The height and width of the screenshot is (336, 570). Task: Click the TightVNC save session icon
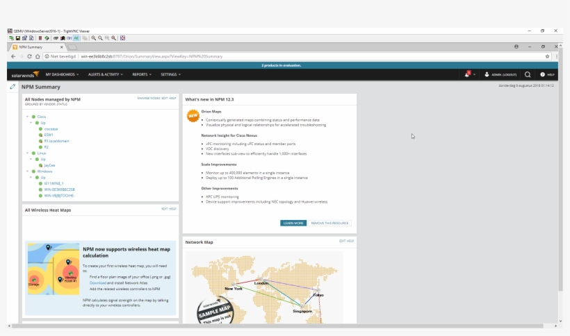point(18,38)
